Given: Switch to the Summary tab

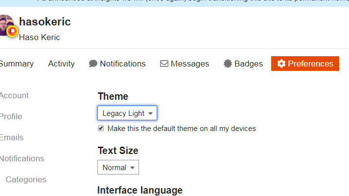Looking at the screenshot, I should coord(17,64).
